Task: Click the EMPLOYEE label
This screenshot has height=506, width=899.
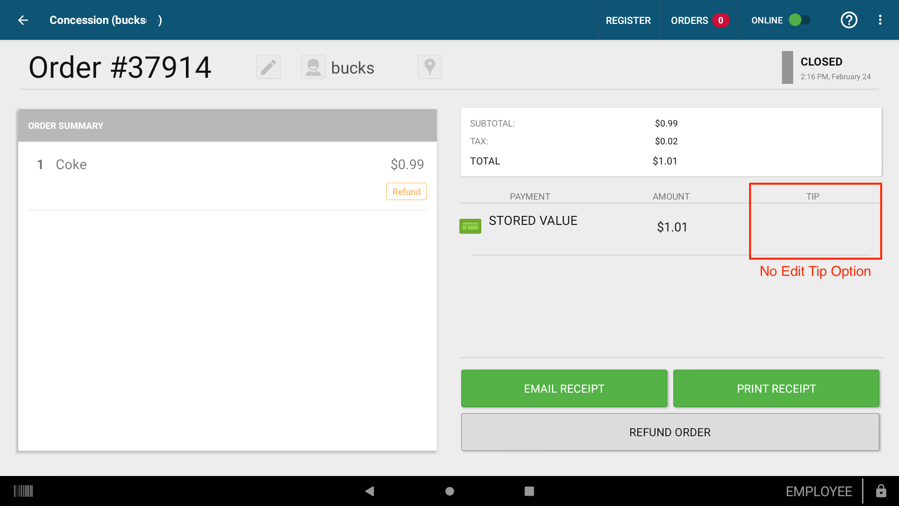Action: tap(818, 491)
